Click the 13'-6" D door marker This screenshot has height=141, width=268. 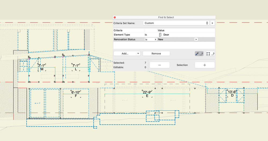232,93
